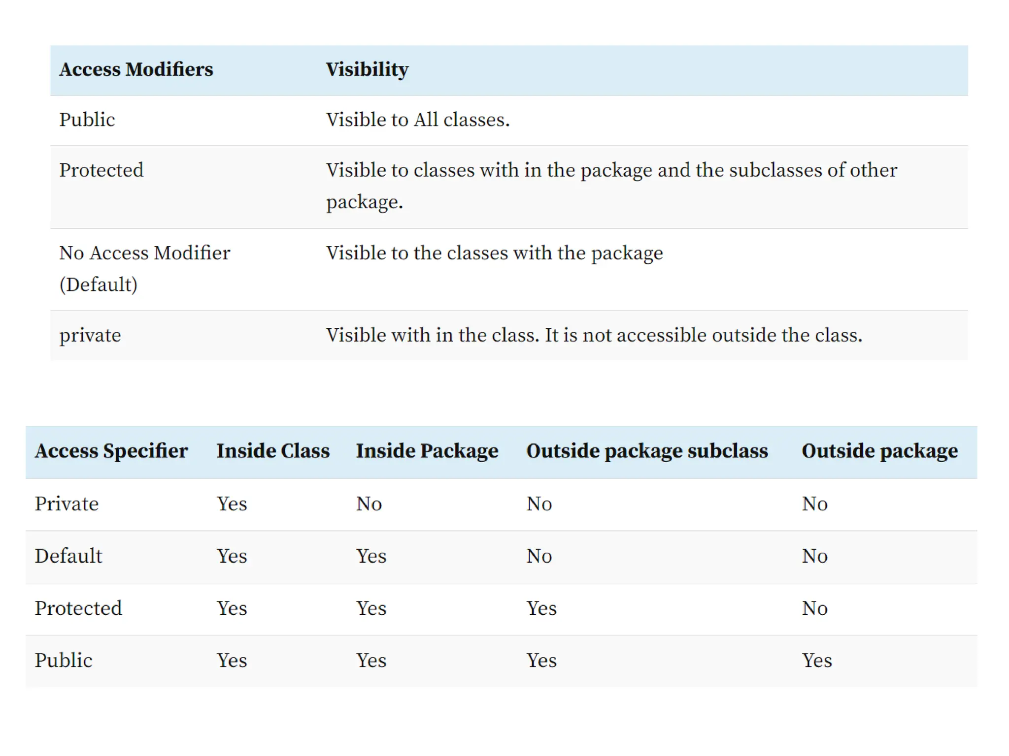
Task: Click the Outside package column header
Action: [880, 451]
